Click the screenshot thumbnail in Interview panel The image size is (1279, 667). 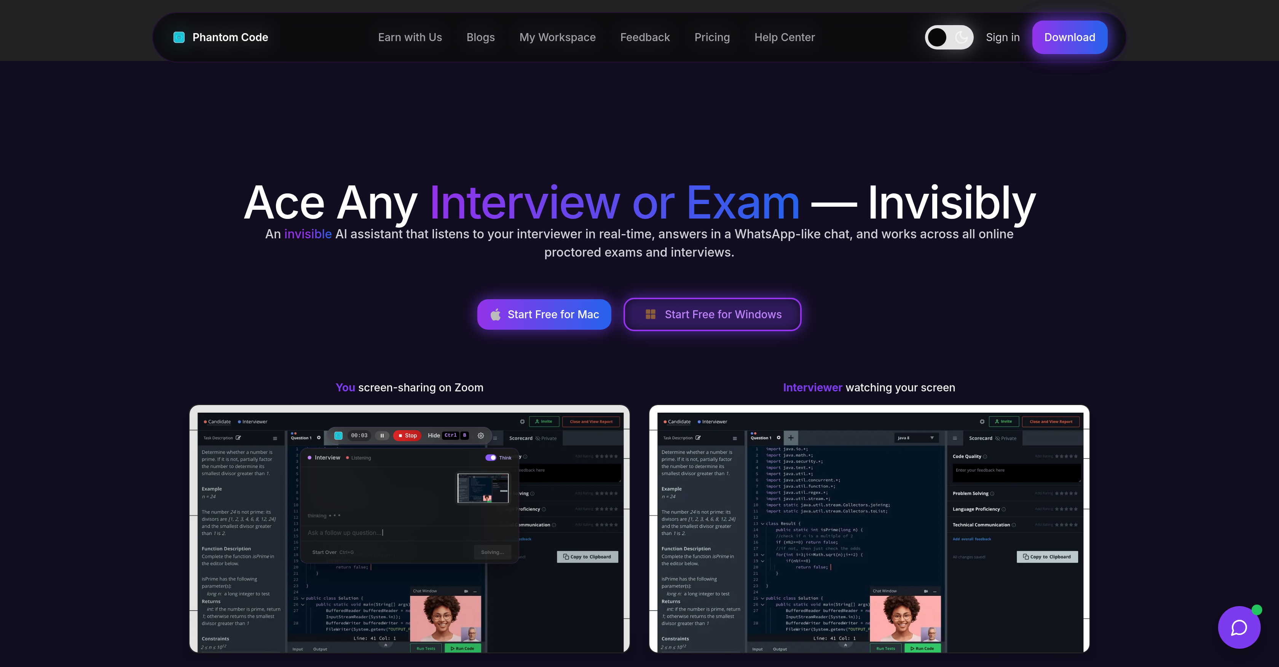pyautogui.click(x=483, y=488)
